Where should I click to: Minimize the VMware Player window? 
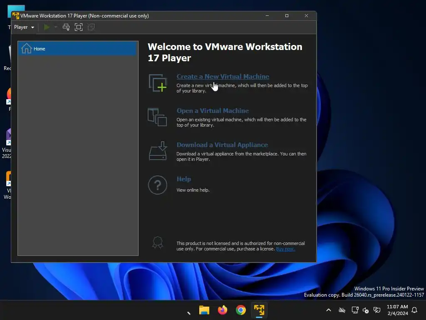coord(267,16)
